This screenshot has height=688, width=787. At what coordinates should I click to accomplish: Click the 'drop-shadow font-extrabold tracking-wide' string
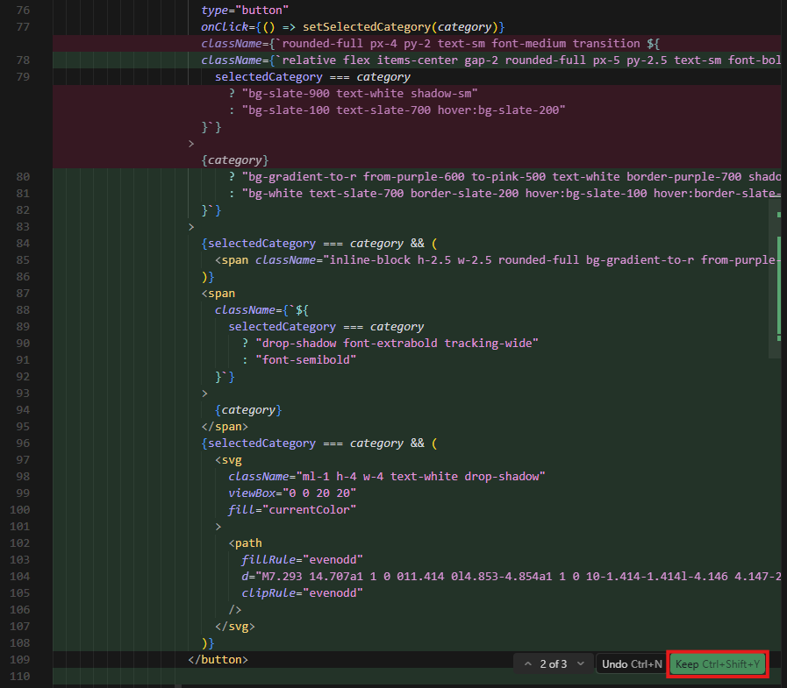[397, 343]
